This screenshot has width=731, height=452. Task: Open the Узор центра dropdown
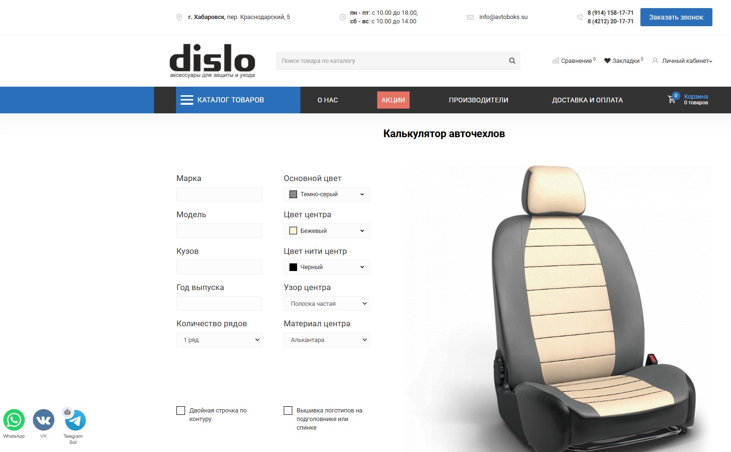(x=327, y=303)
